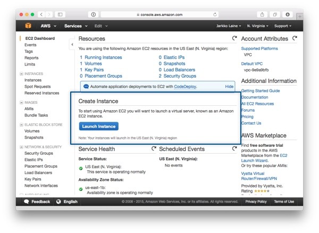
Task: Collapse the IMAGES sidebar section
Action: (x=21, y=102)
